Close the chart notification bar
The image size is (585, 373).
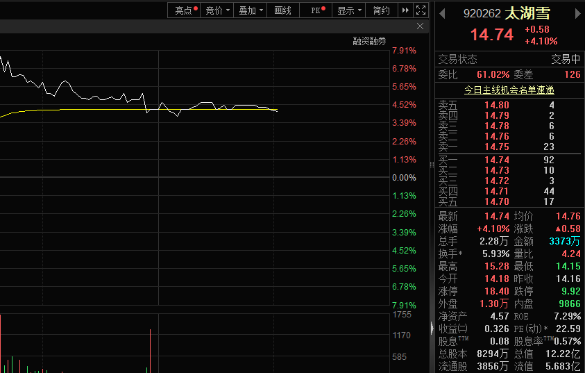click(420, 26)
